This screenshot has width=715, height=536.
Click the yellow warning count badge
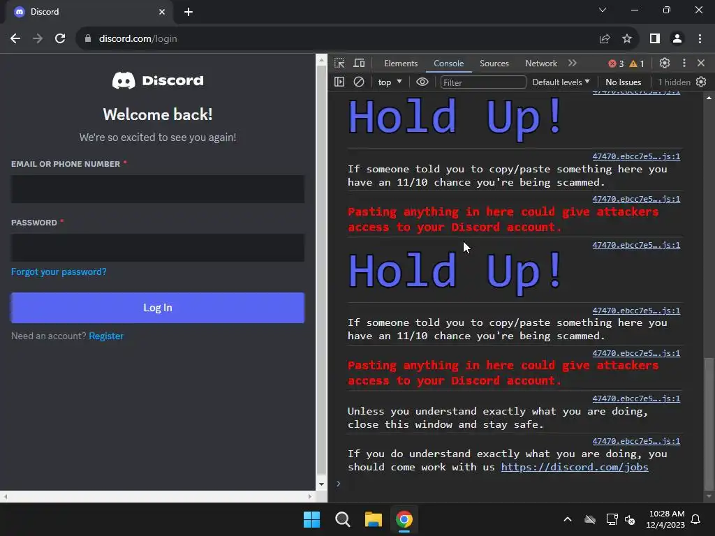(x=637, y=64)
